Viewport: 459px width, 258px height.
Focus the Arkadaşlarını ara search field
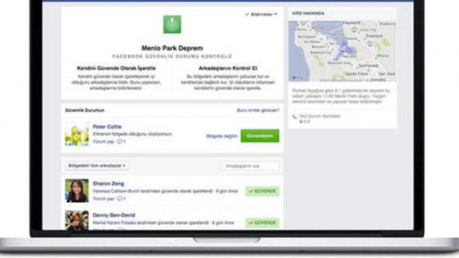point(250,166)
